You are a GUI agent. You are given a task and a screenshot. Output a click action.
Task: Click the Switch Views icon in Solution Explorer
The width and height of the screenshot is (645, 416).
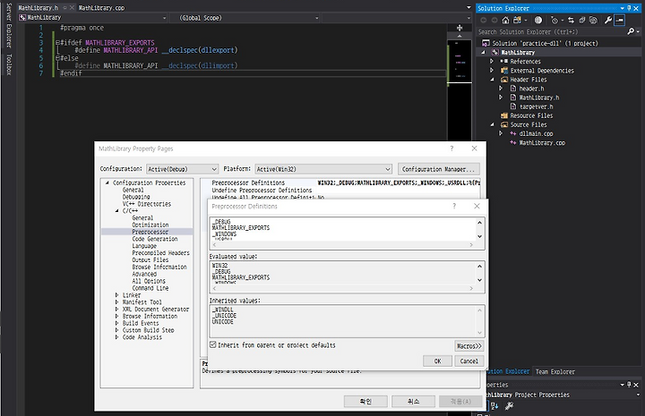[x=517, y=20]
